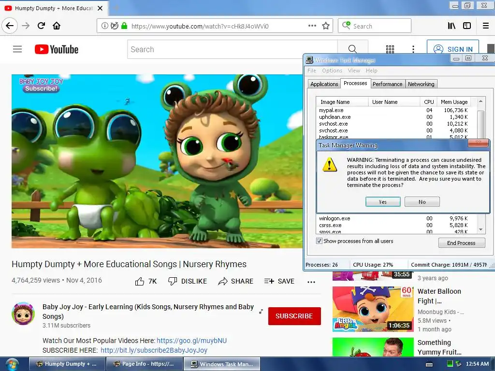This screenshot has height=371, width=495.
Task: Toggle Show processes from all users
Action: (x=319, y=241)
